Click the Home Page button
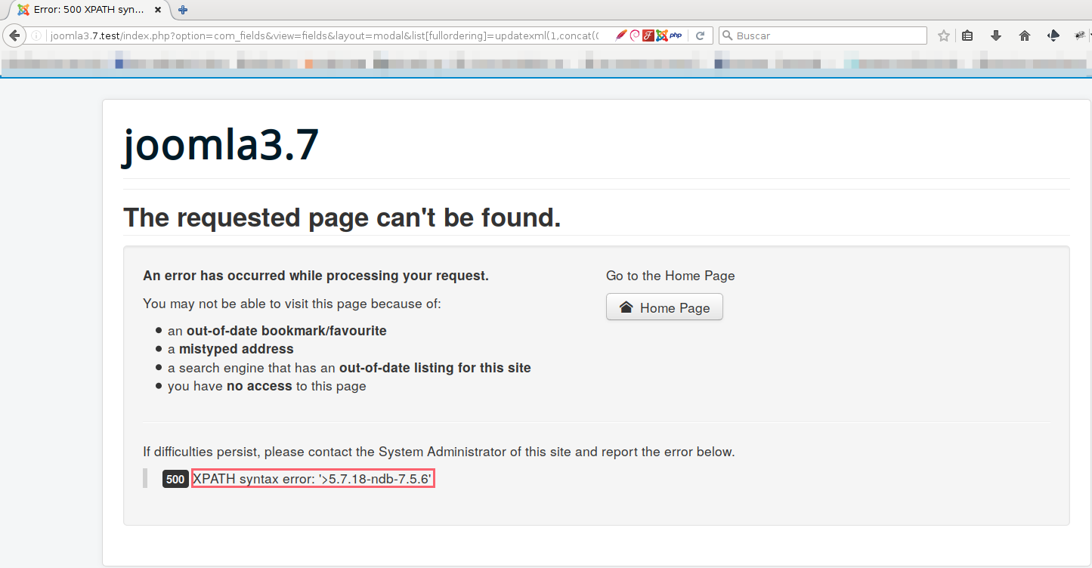 click(664, 307)
